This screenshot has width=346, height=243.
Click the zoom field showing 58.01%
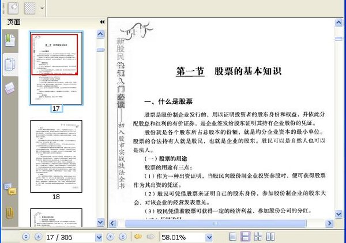pos(183,237)
